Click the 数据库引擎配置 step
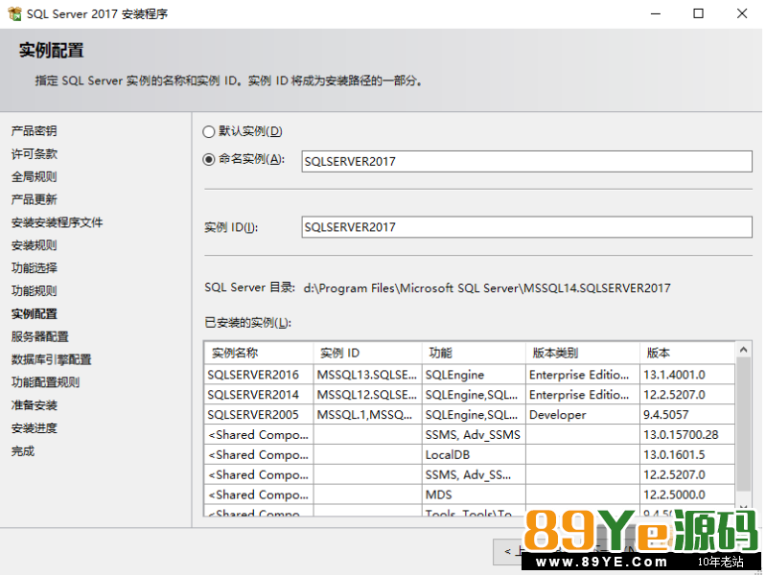Screen dimensions: 766x575 click(52, 359)
